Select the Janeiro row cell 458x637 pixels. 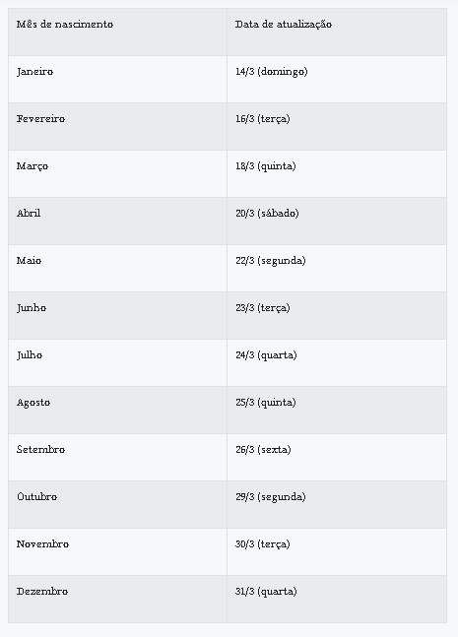(x=117, y=79)
